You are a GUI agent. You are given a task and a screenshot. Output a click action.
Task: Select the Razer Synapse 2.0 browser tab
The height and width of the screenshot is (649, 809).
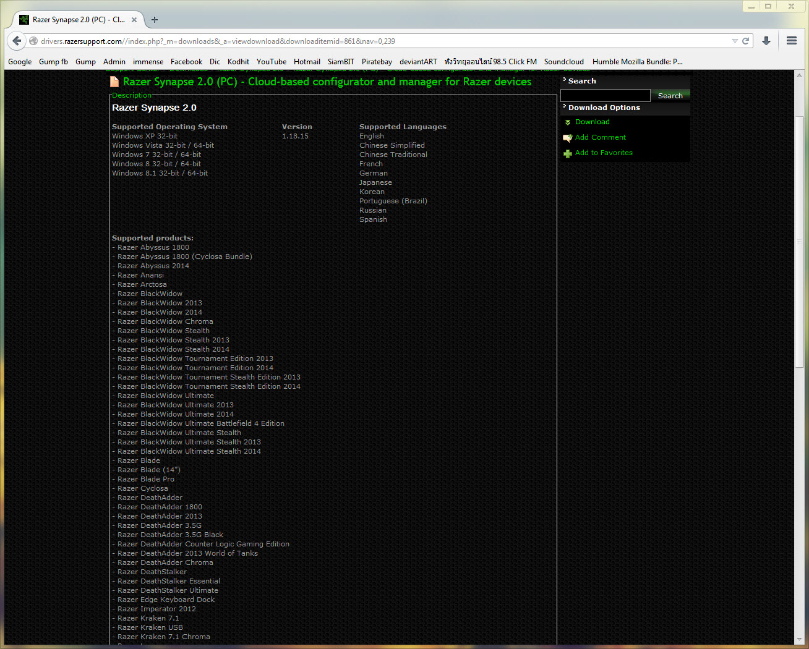tap(78, 20)
